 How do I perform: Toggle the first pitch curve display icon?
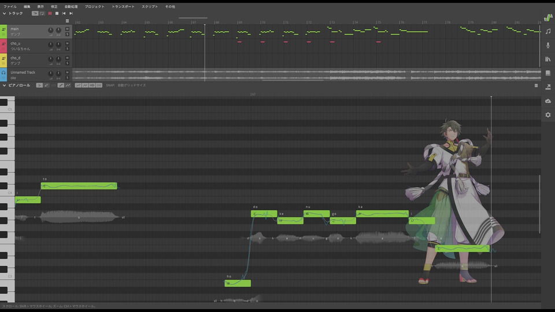(78, 86)
